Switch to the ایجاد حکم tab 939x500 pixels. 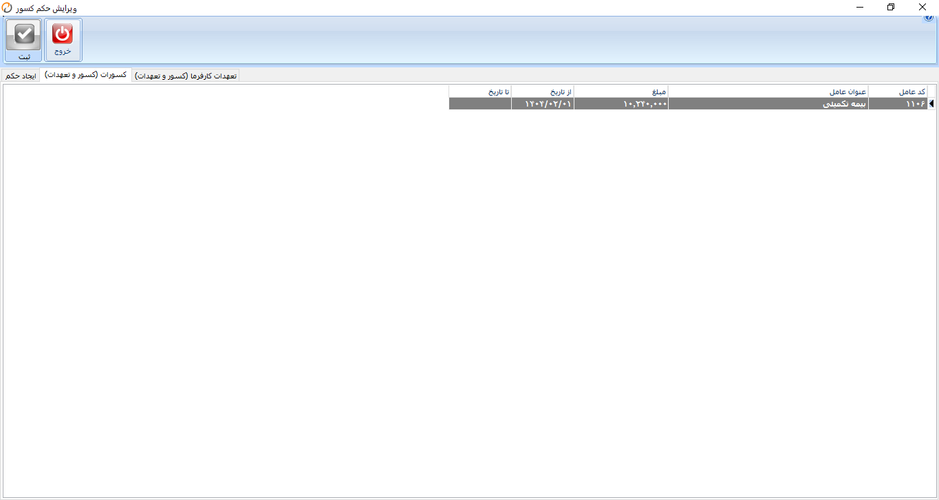tap(20, 76)
